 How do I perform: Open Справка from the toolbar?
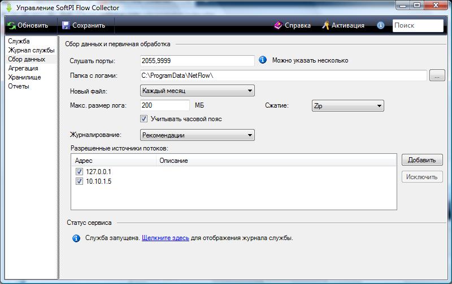click(x=292, y=25)
